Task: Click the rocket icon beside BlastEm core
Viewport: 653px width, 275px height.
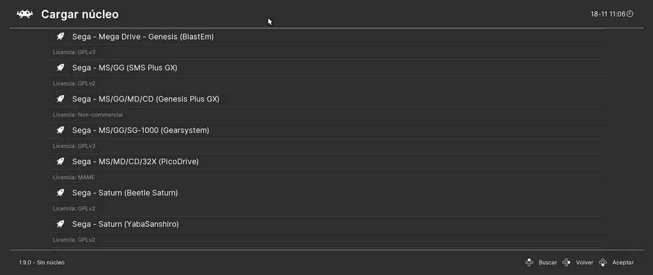Action: click(x=60, y=37)
